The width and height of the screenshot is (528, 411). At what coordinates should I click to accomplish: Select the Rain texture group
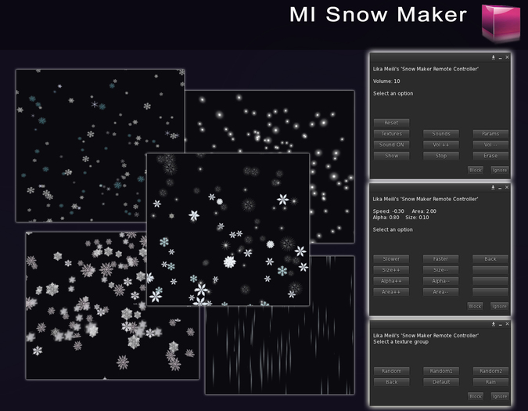(x=490, y=382)
